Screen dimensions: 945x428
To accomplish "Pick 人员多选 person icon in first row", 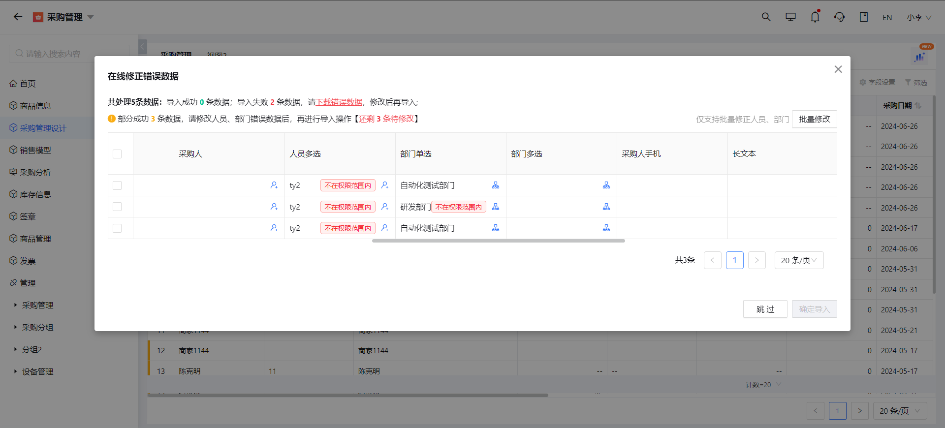I will coord(385,185).
